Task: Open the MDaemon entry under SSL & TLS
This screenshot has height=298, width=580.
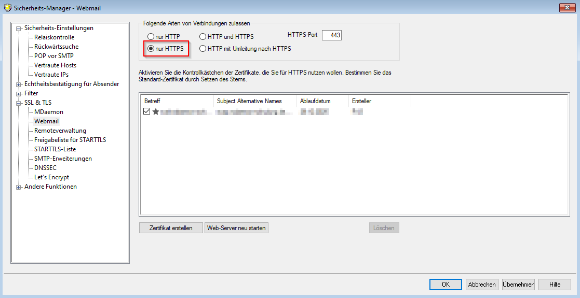Action: (48, 112)
